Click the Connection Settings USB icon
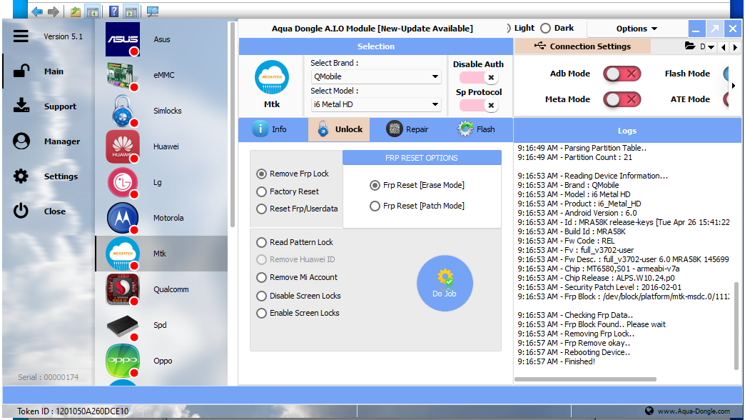 539,46
